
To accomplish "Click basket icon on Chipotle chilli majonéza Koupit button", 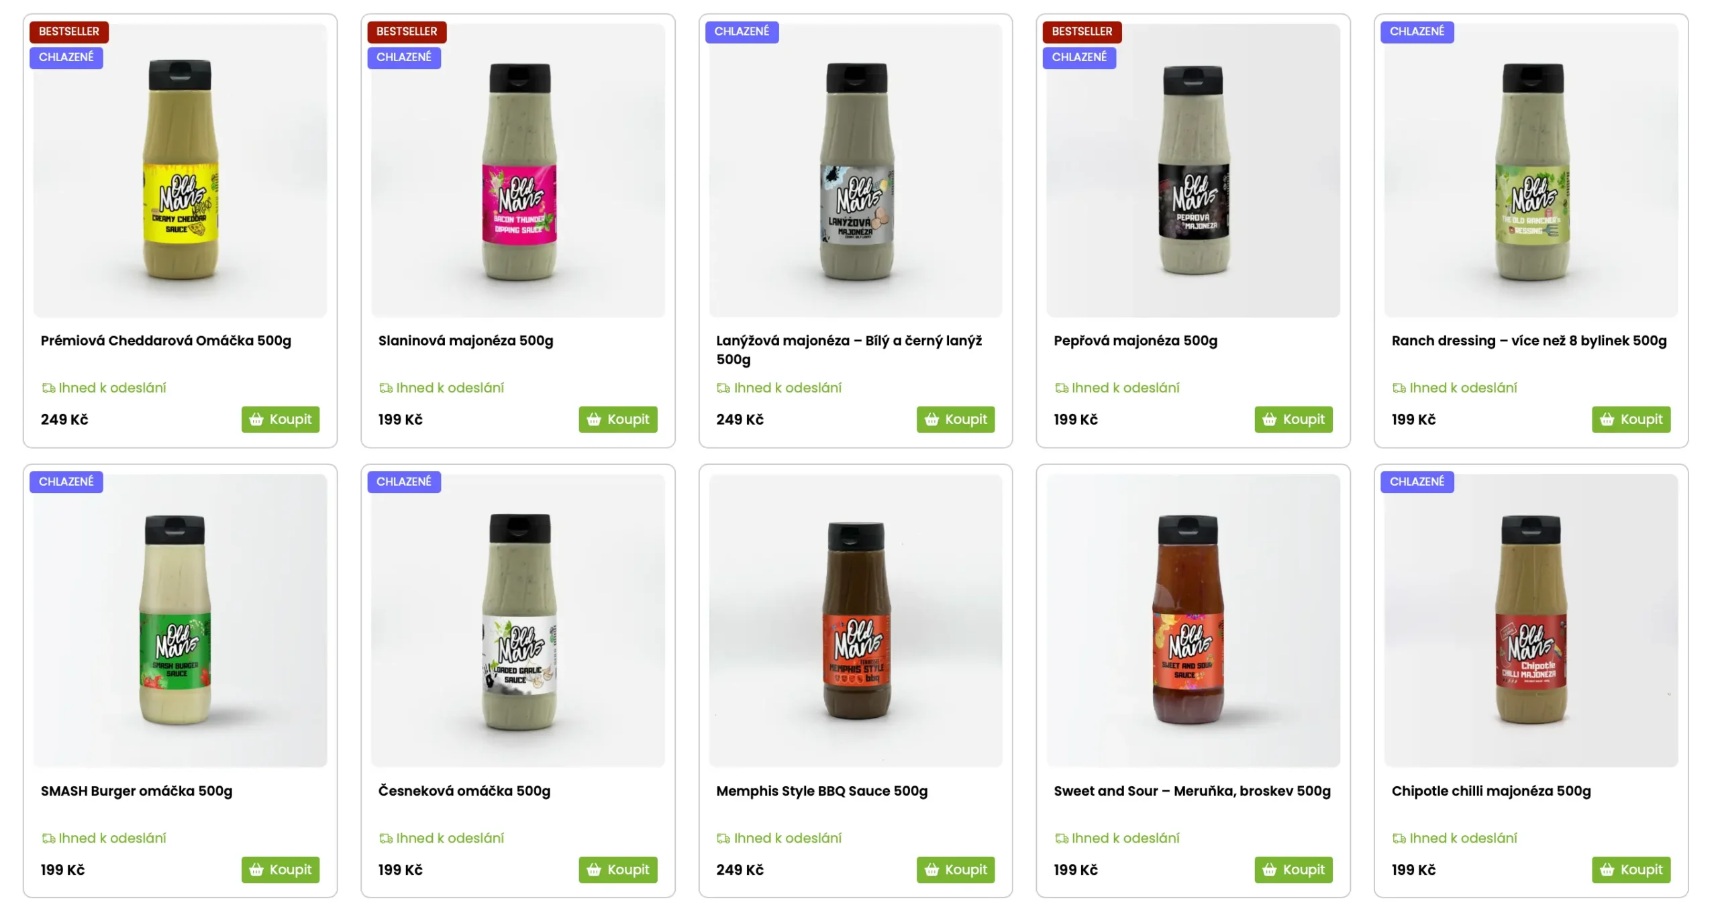I will (1607, 869).
